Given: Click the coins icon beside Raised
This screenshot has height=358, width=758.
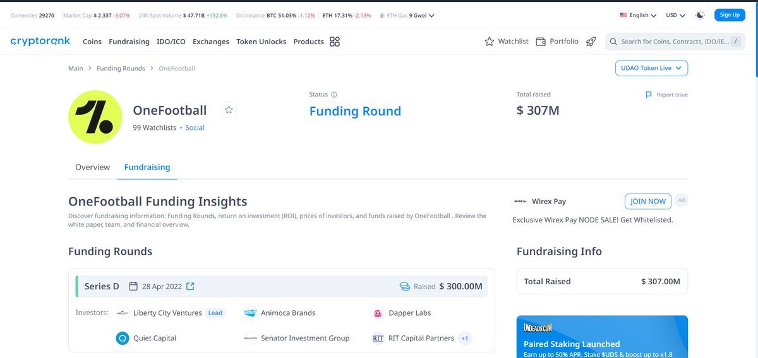Looking at the screenshot, I should tap(405, 286).
